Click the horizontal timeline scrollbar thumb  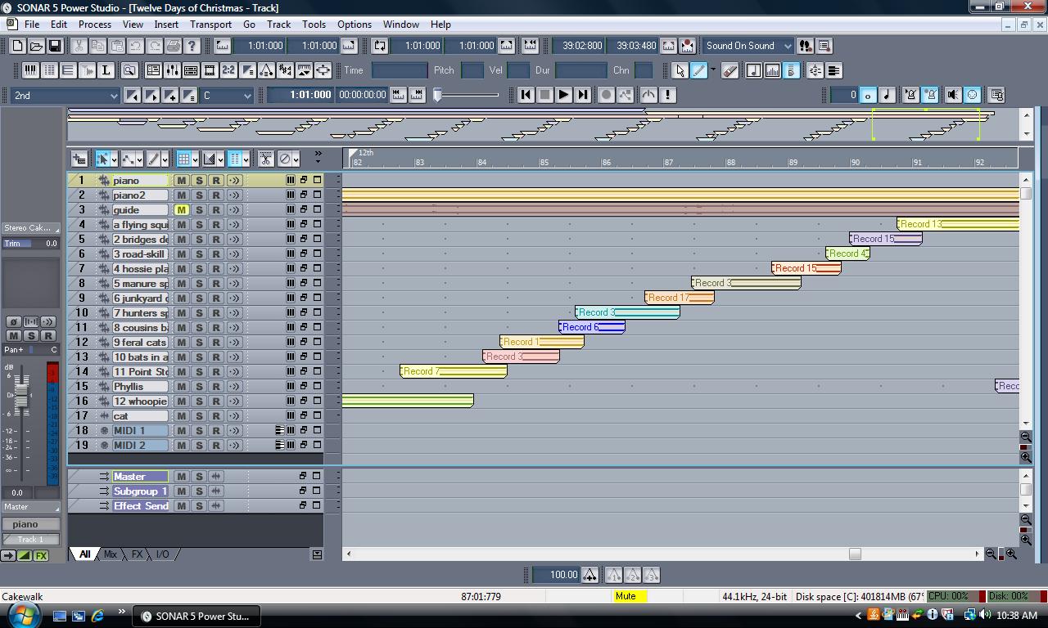point(855,554)
